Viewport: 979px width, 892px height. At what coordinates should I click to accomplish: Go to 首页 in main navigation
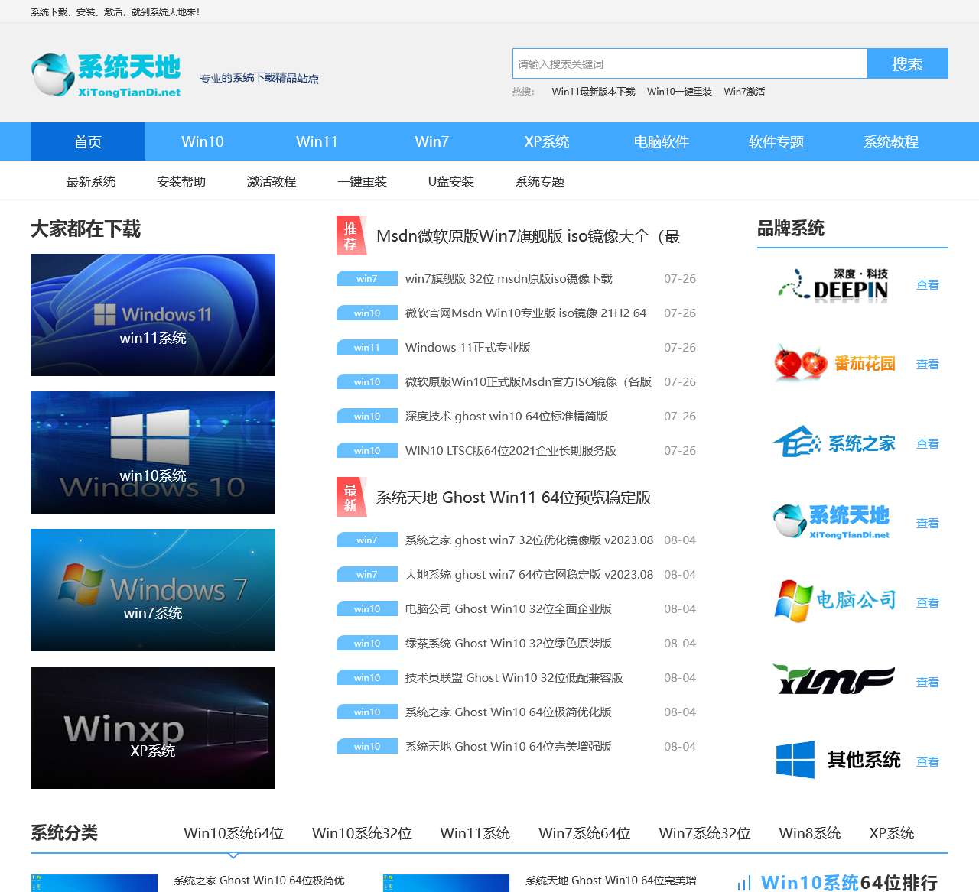(88, 141)
